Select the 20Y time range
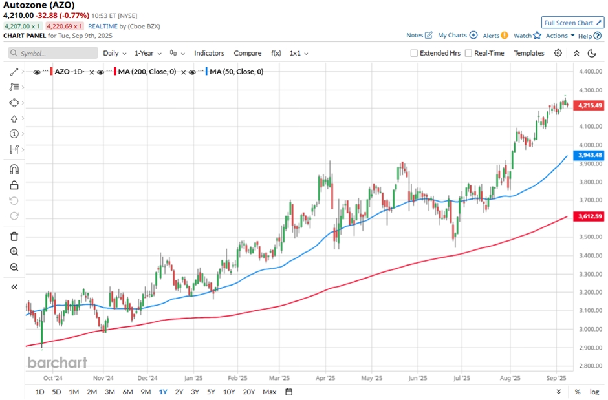 click(x=249, y=392)
